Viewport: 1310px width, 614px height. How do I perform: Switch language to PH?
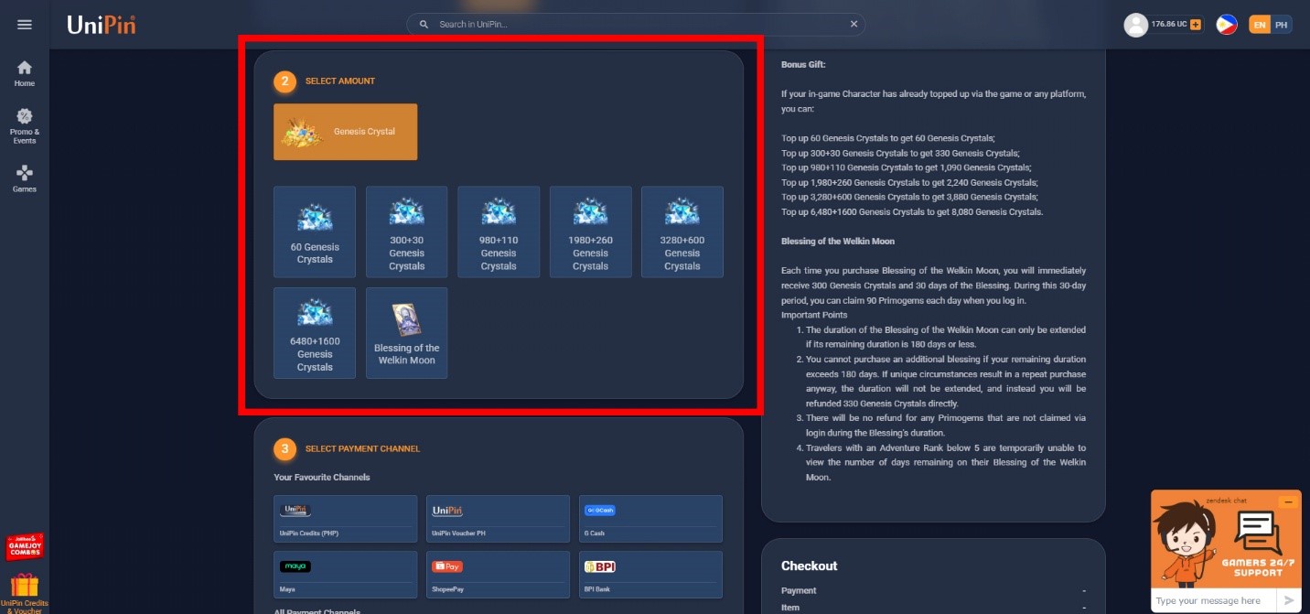[x=1282, y=25]
